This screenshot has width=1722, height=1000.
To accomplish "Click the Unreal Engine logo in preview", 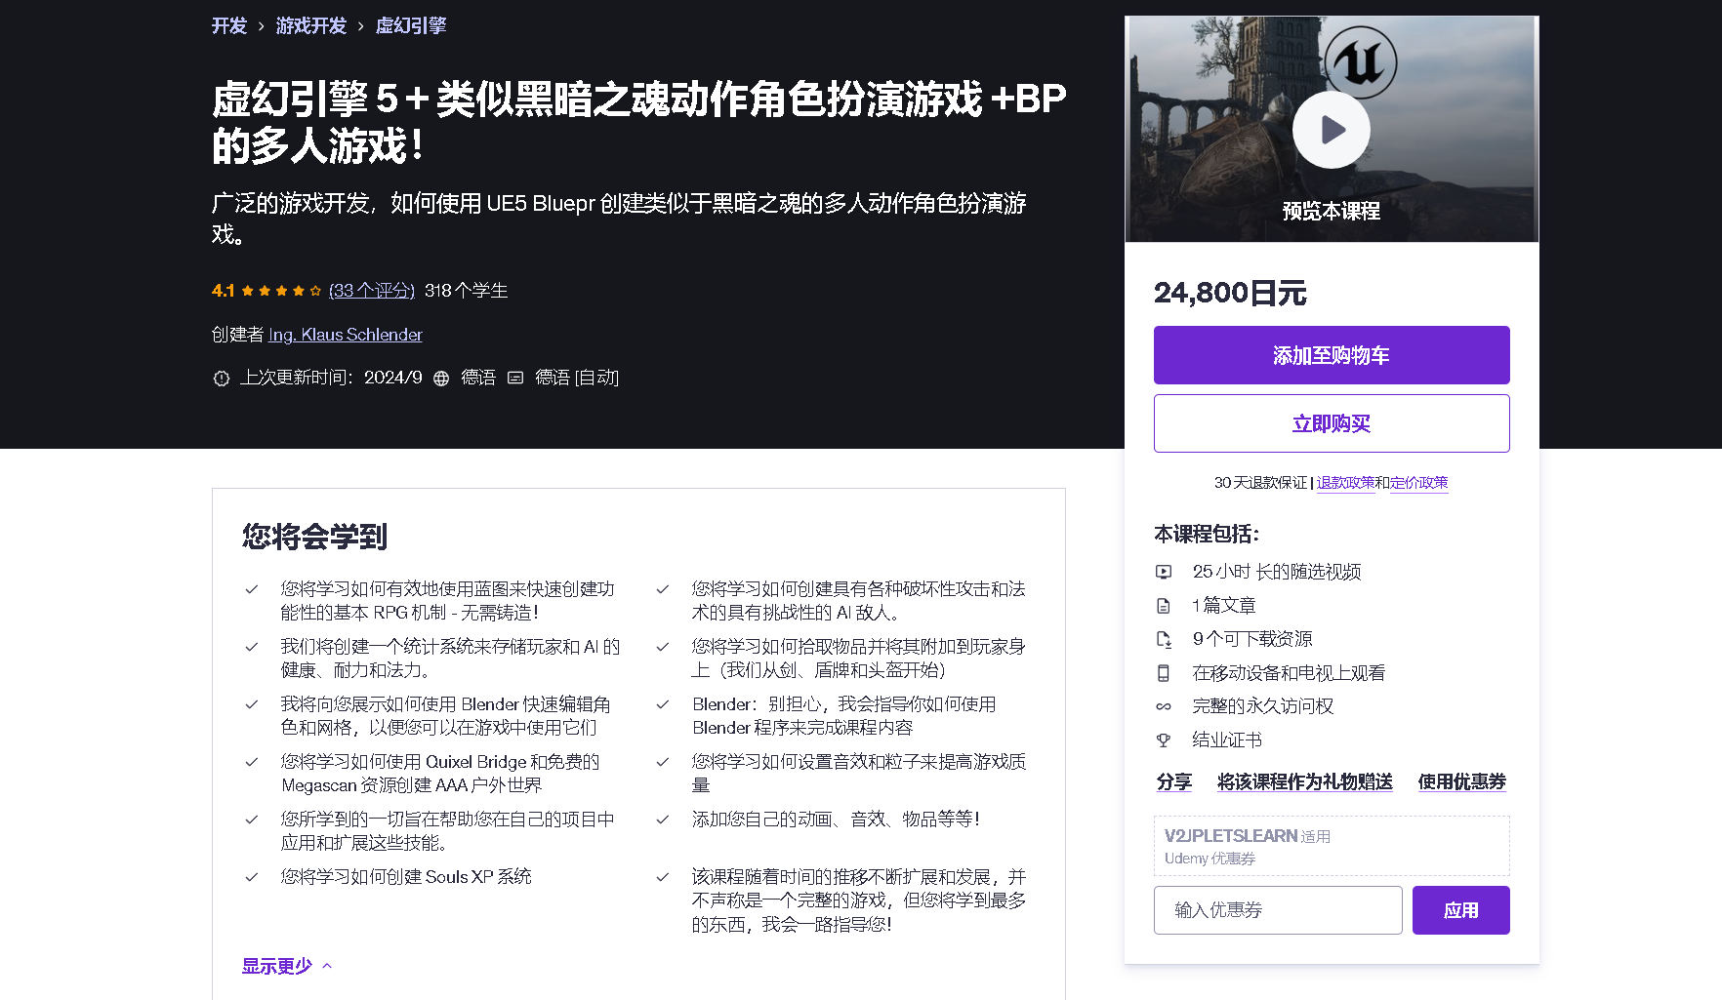I will (1360, 62).
